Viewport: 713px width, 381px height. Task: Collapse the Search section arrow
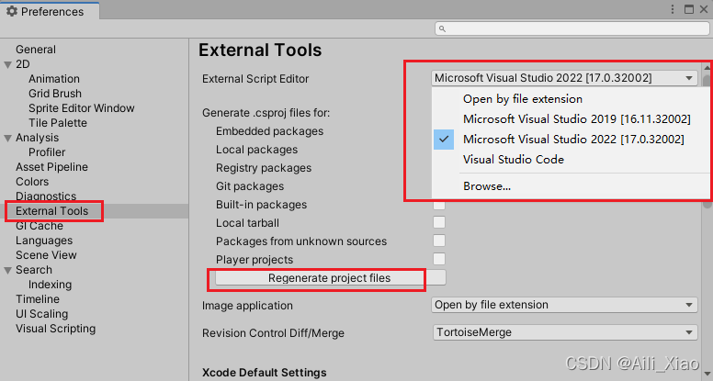click(7, 270)
